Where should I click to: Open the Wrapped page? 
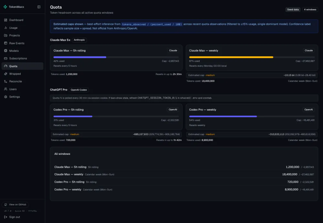pyautogui.click(x=23, y=74)
